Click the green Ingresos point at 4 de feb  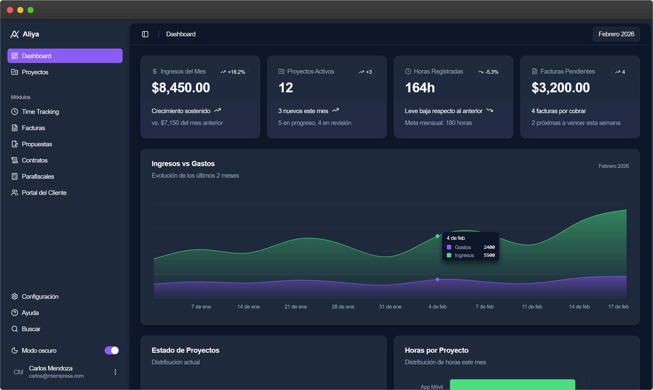(437, 236)
